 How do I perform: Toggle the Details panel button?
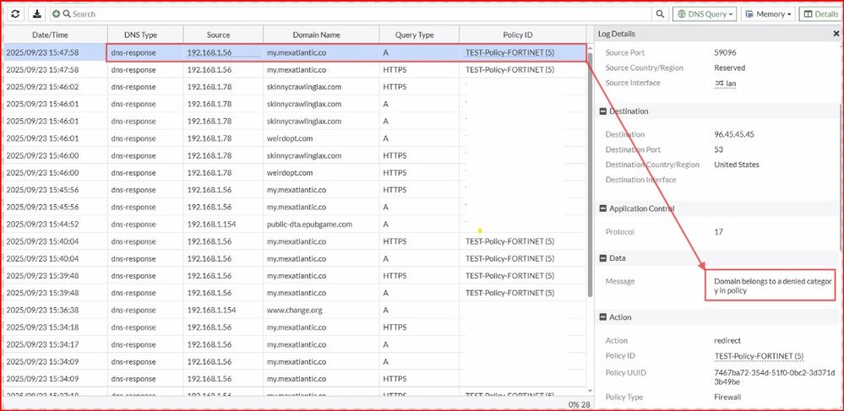click(x=821, y=14)
